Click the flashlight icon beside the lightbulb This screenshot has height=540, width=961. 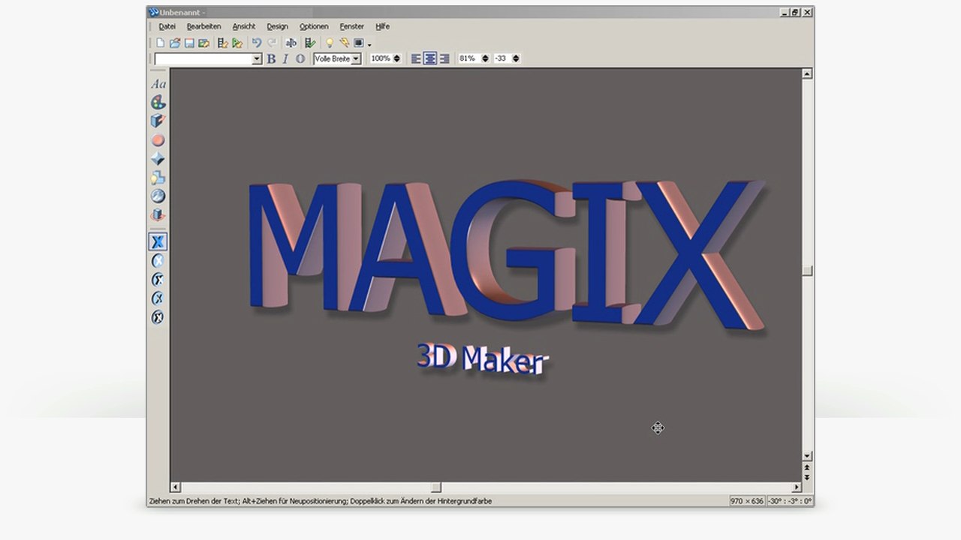pos(344,43)
